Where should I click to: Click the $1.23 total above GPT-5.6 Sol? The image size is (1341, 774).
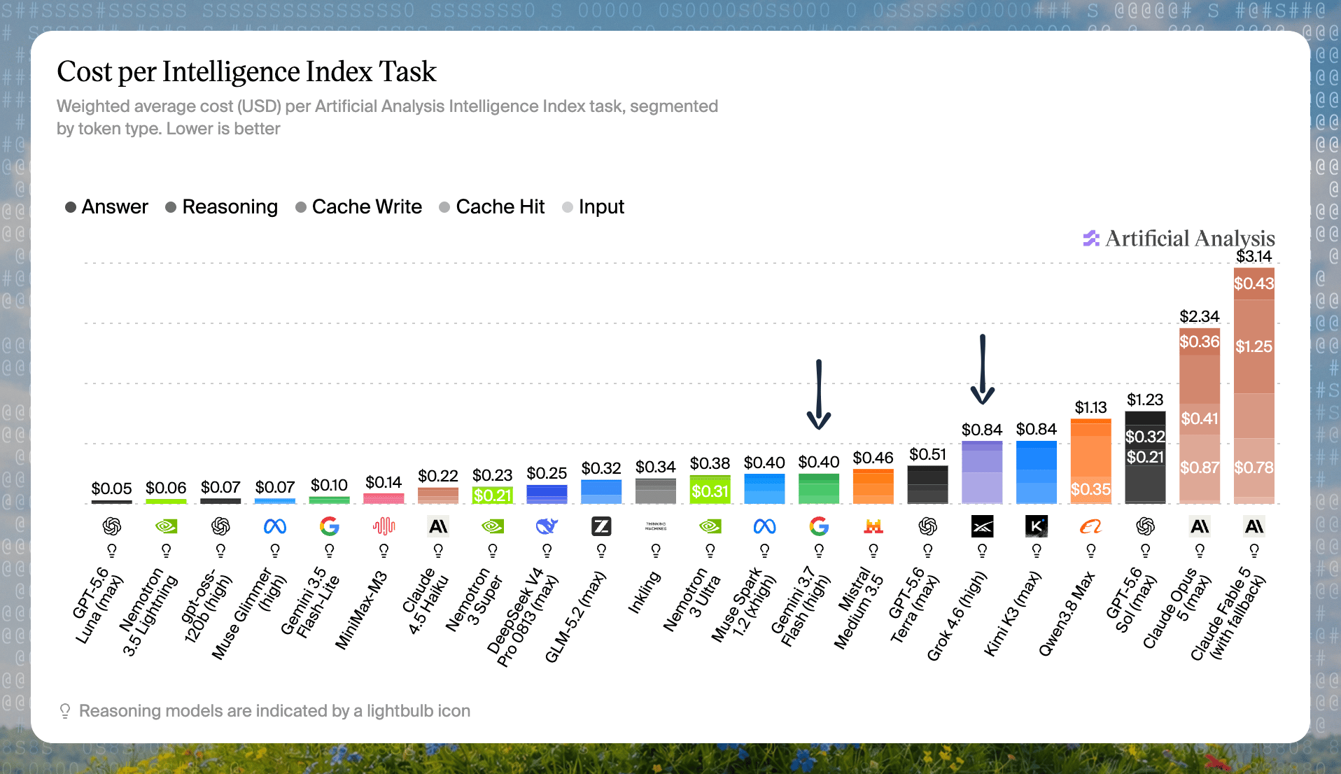1145,400
